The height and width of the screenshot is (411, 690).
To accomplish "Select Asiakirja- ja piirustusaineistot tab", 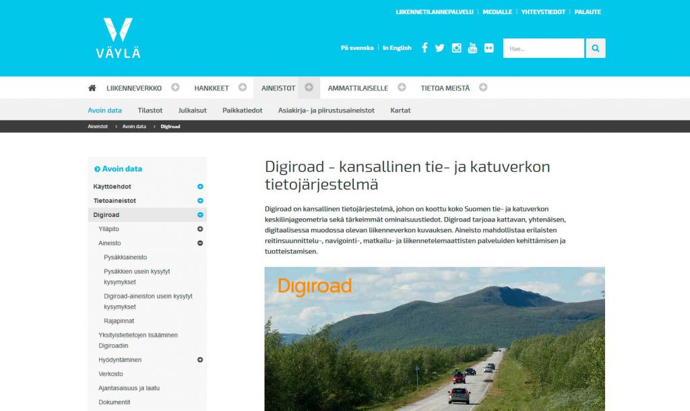I will (x=326, y=110).
